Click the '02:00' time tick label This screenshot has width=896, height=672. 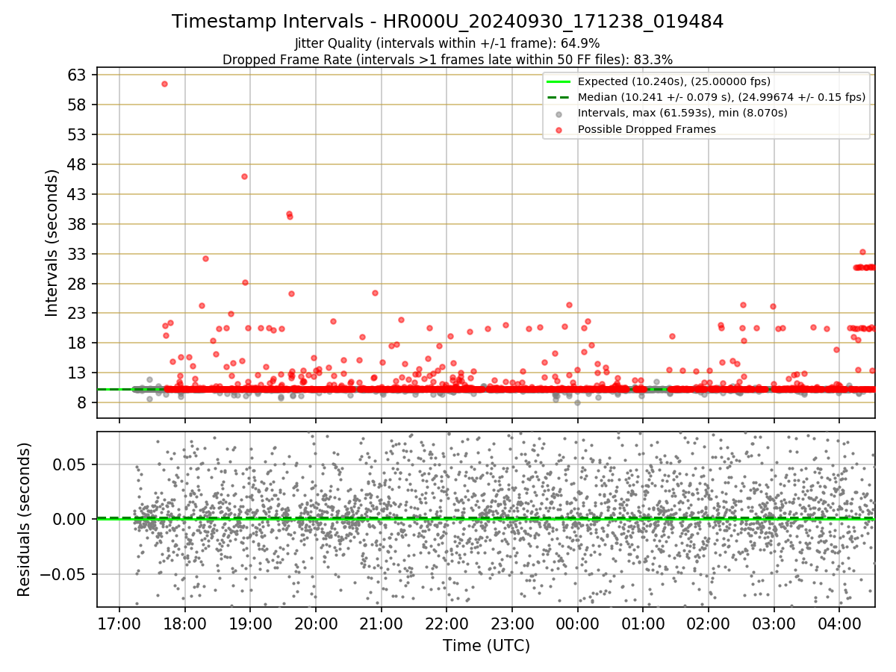pos(709,623)
